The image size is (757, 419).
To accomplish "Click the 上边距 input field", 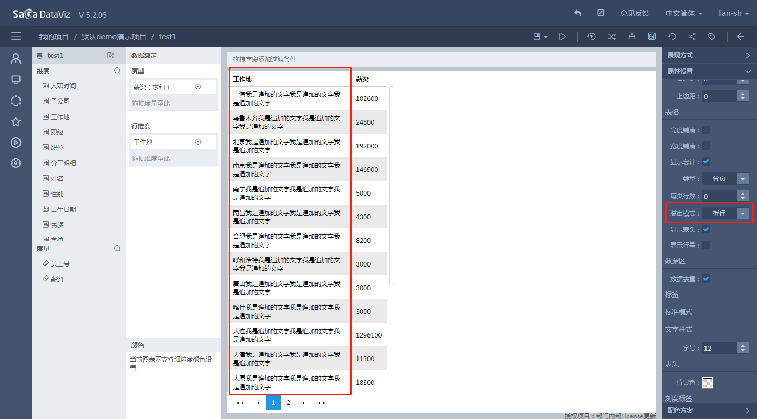I will (x=719, y=96).
